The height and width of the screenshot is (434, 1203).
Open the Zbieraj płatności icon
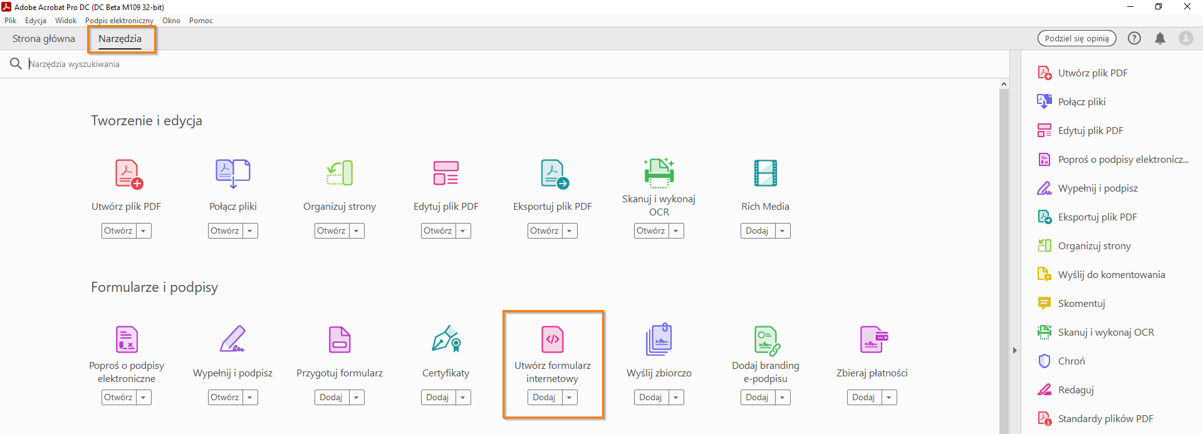click(x=874, y=339)
